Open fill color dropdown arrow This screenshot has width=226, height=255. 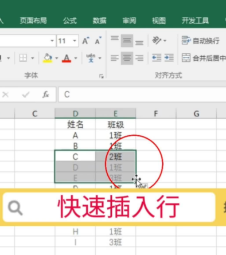click(57, 58)
